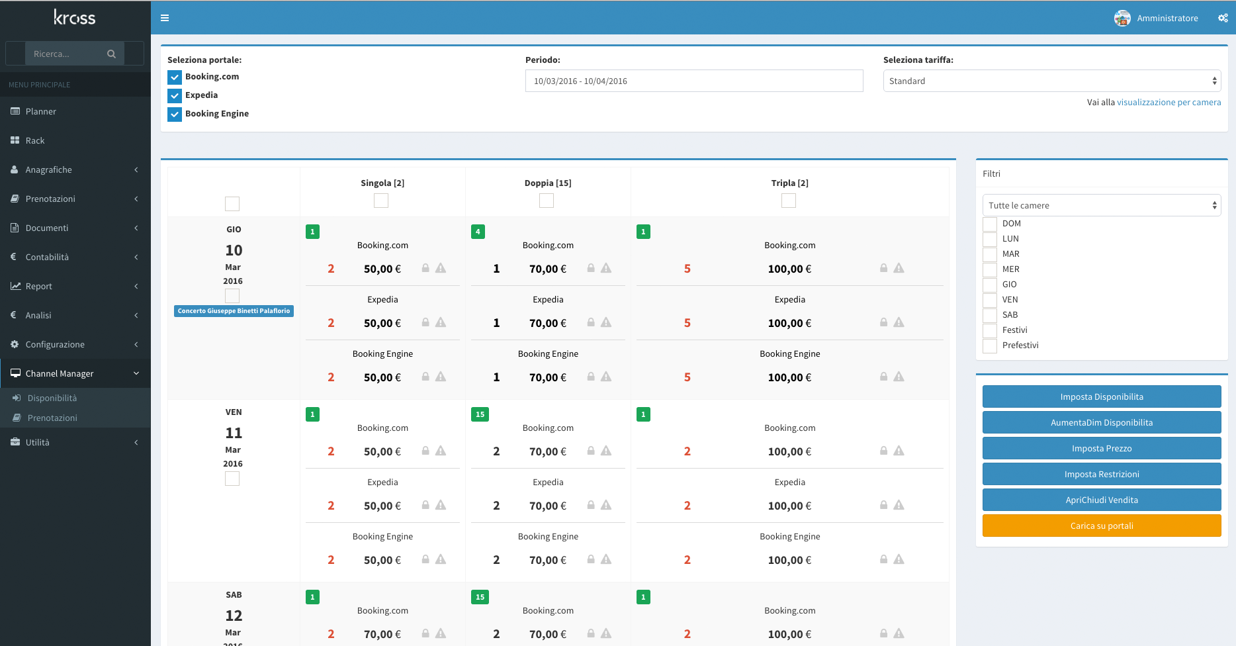Viewport: 1236px width, 646px height.
Task: Click the ApriChiudi Vendita button
Action: pyautogui.click(x=1102, y=500)
